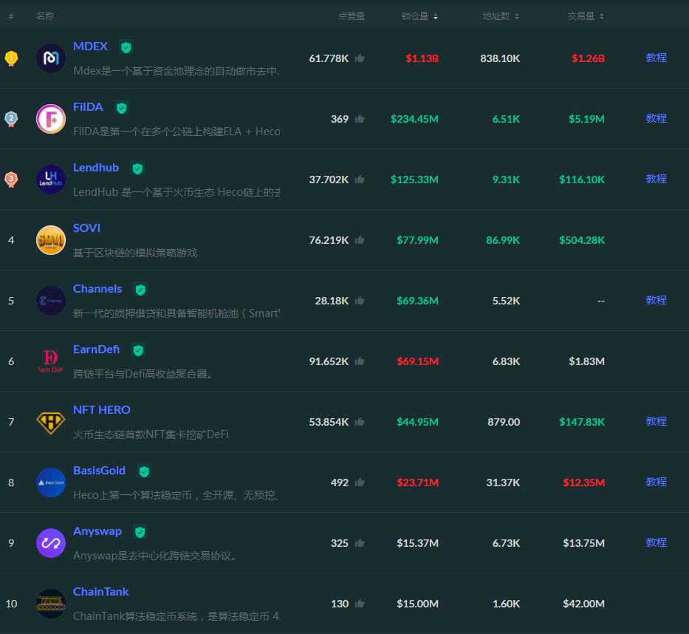
Task: Click the 名称 column header
Action: click(x=45, y=16)
